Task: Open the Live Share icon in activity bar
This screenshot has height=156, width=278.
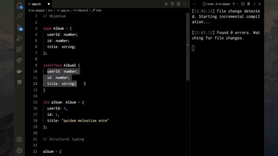Action: (19, 60)
